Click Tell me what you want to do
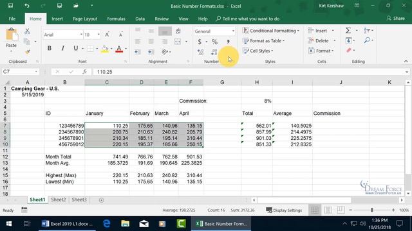This screenshot has height=231, width=412. tap(248, 19)
